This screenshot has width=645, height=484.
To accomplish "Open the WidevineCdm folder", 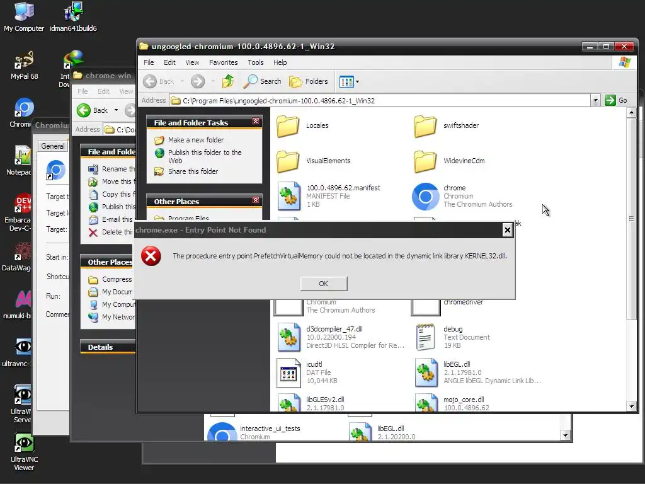I will (449, 161).
